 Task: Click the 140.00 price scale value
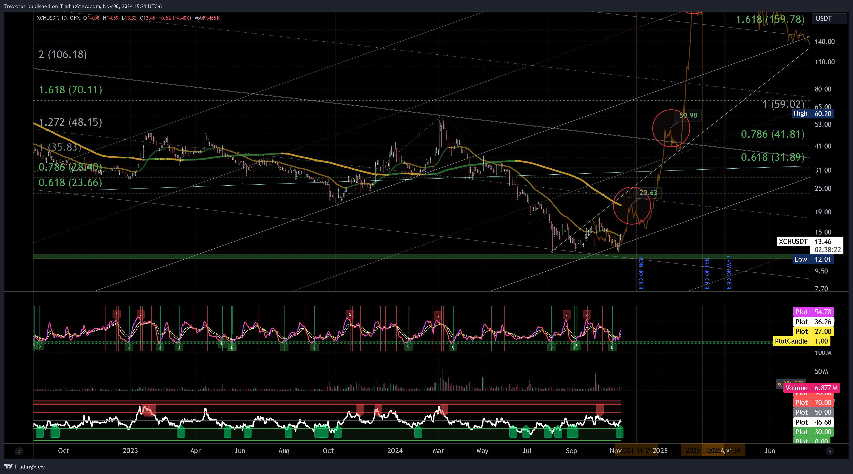tap(824, 42)
